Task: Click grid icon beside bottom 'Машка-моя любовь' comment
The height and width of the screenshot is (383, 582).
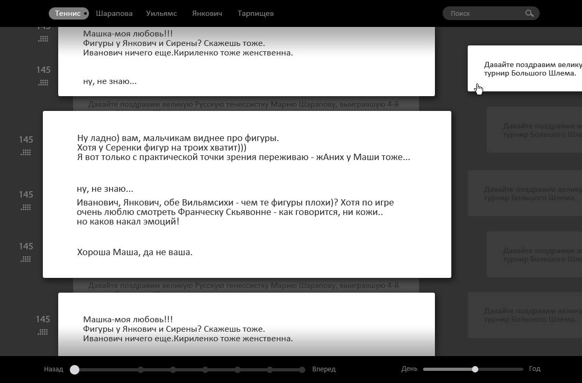Action: [43, 332]
